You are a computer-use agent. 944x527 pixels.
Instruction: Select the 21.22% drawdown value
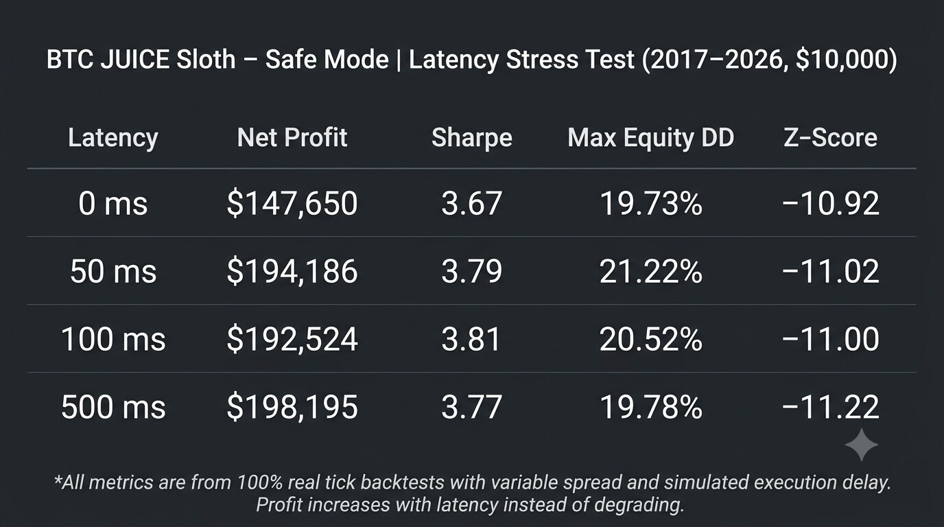click(x=651, y=272)
